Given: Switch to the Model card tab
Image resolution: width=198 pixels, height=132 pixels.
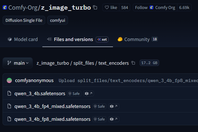Looking at the screenshot, I should click(23, 39).
